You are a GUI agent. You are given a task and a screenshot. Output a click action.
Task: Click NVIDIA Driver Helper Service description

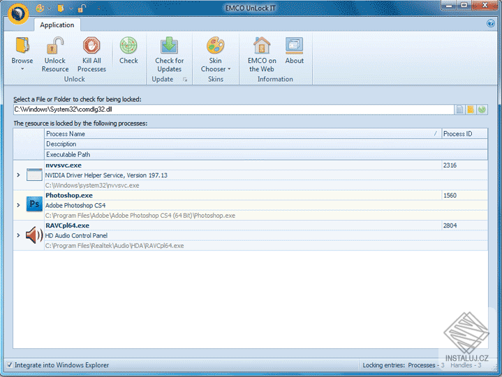[x=106, y=175]
